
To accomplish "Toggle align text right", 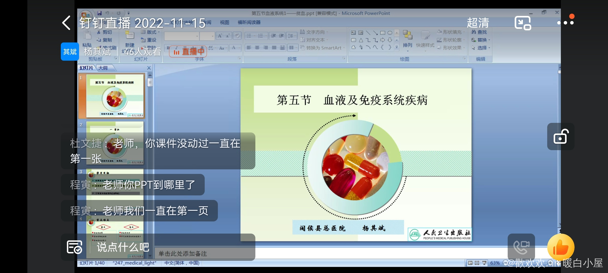I will pos(266,48).
